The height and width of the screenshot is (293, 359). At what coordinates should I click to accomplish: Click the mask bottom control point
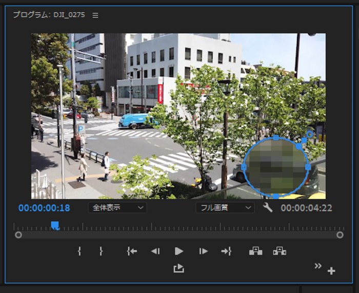[276, 196]
